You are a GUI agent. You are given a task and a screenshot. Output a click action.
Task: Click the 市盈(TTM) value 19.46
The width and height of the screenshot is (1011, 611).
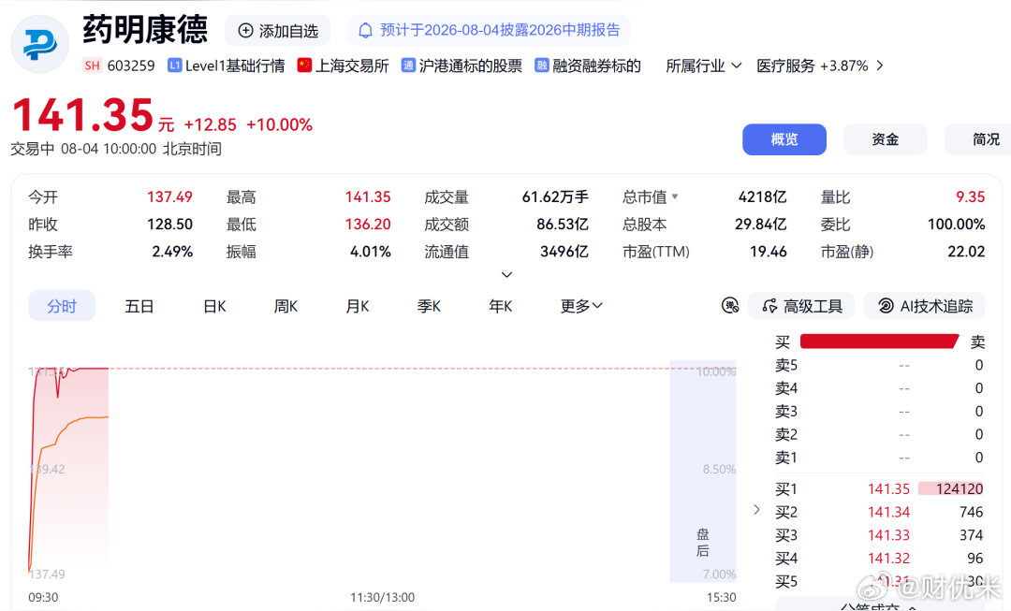pos(768,252)
